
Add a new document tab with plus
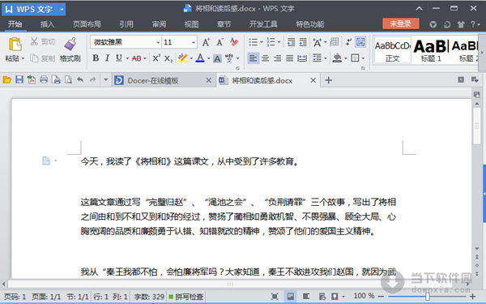[x=329, y=80]
